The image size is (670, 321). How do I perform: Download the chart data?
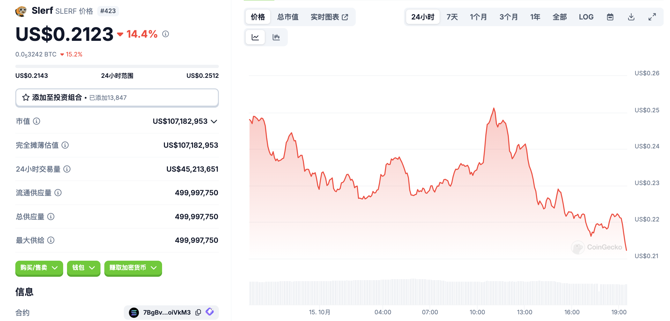[x=631, y=17]
